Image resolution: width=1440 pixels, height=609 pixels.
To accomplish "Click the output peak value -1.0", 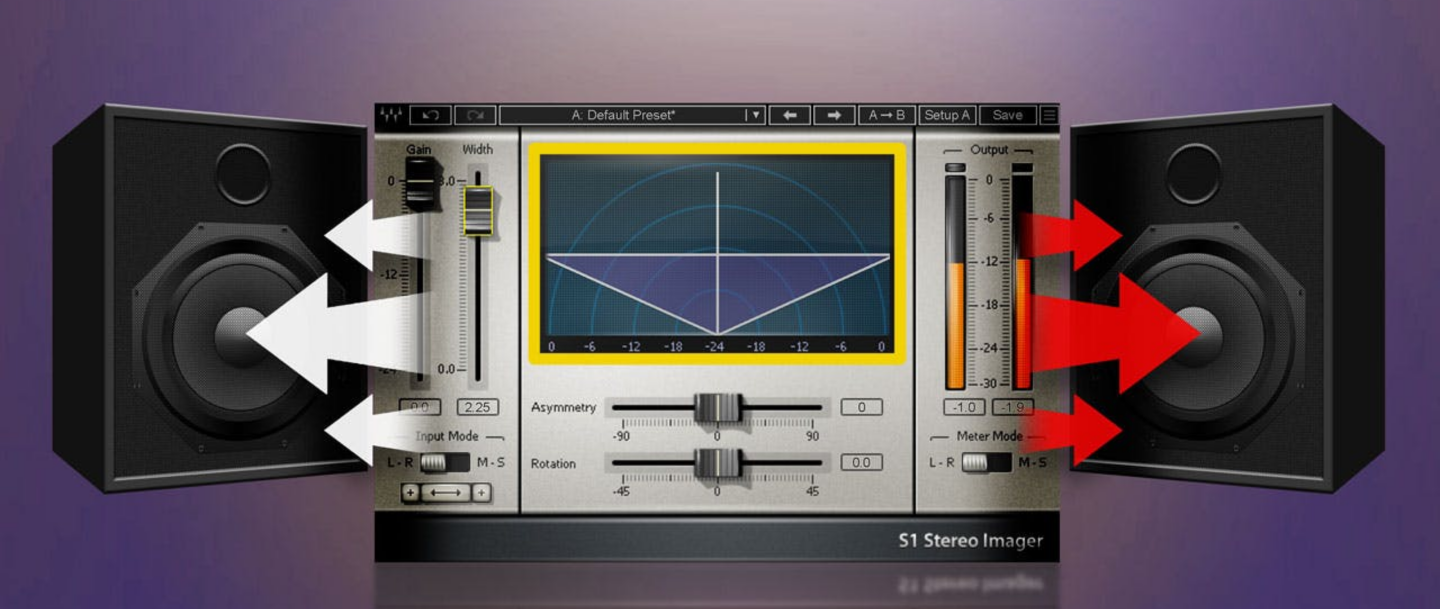I will 964,407.
